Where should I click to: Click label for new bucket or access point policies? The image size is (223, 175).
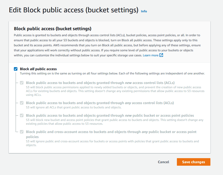110,115
